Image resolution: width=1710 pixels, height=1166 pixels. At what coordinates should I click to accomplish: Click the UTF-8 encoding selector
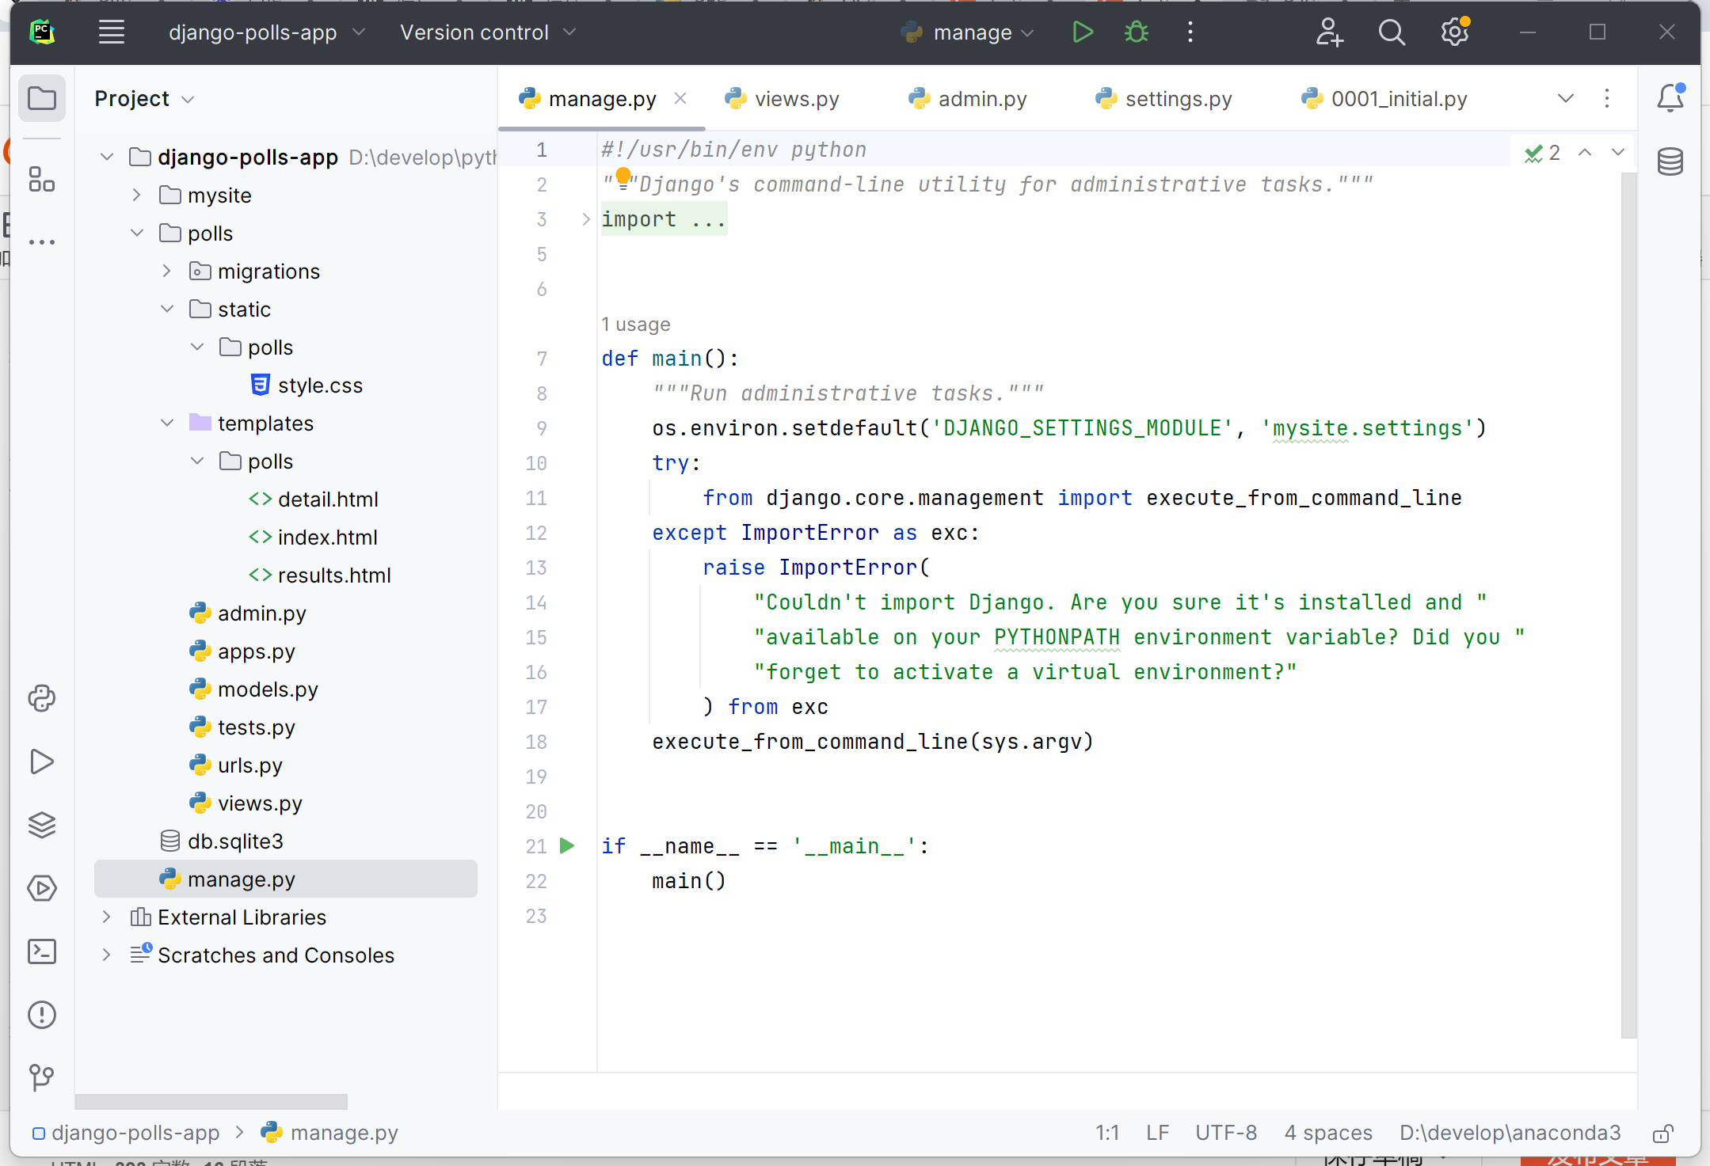point(1225,1133)
